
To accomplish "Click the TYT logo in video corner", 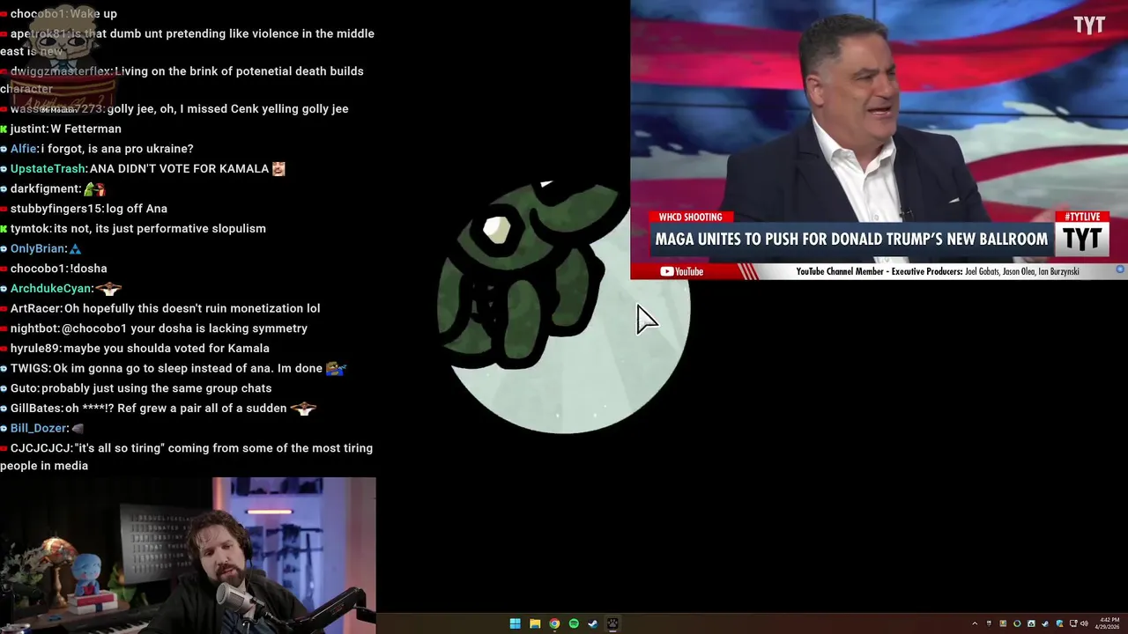I will [1089, 25].
